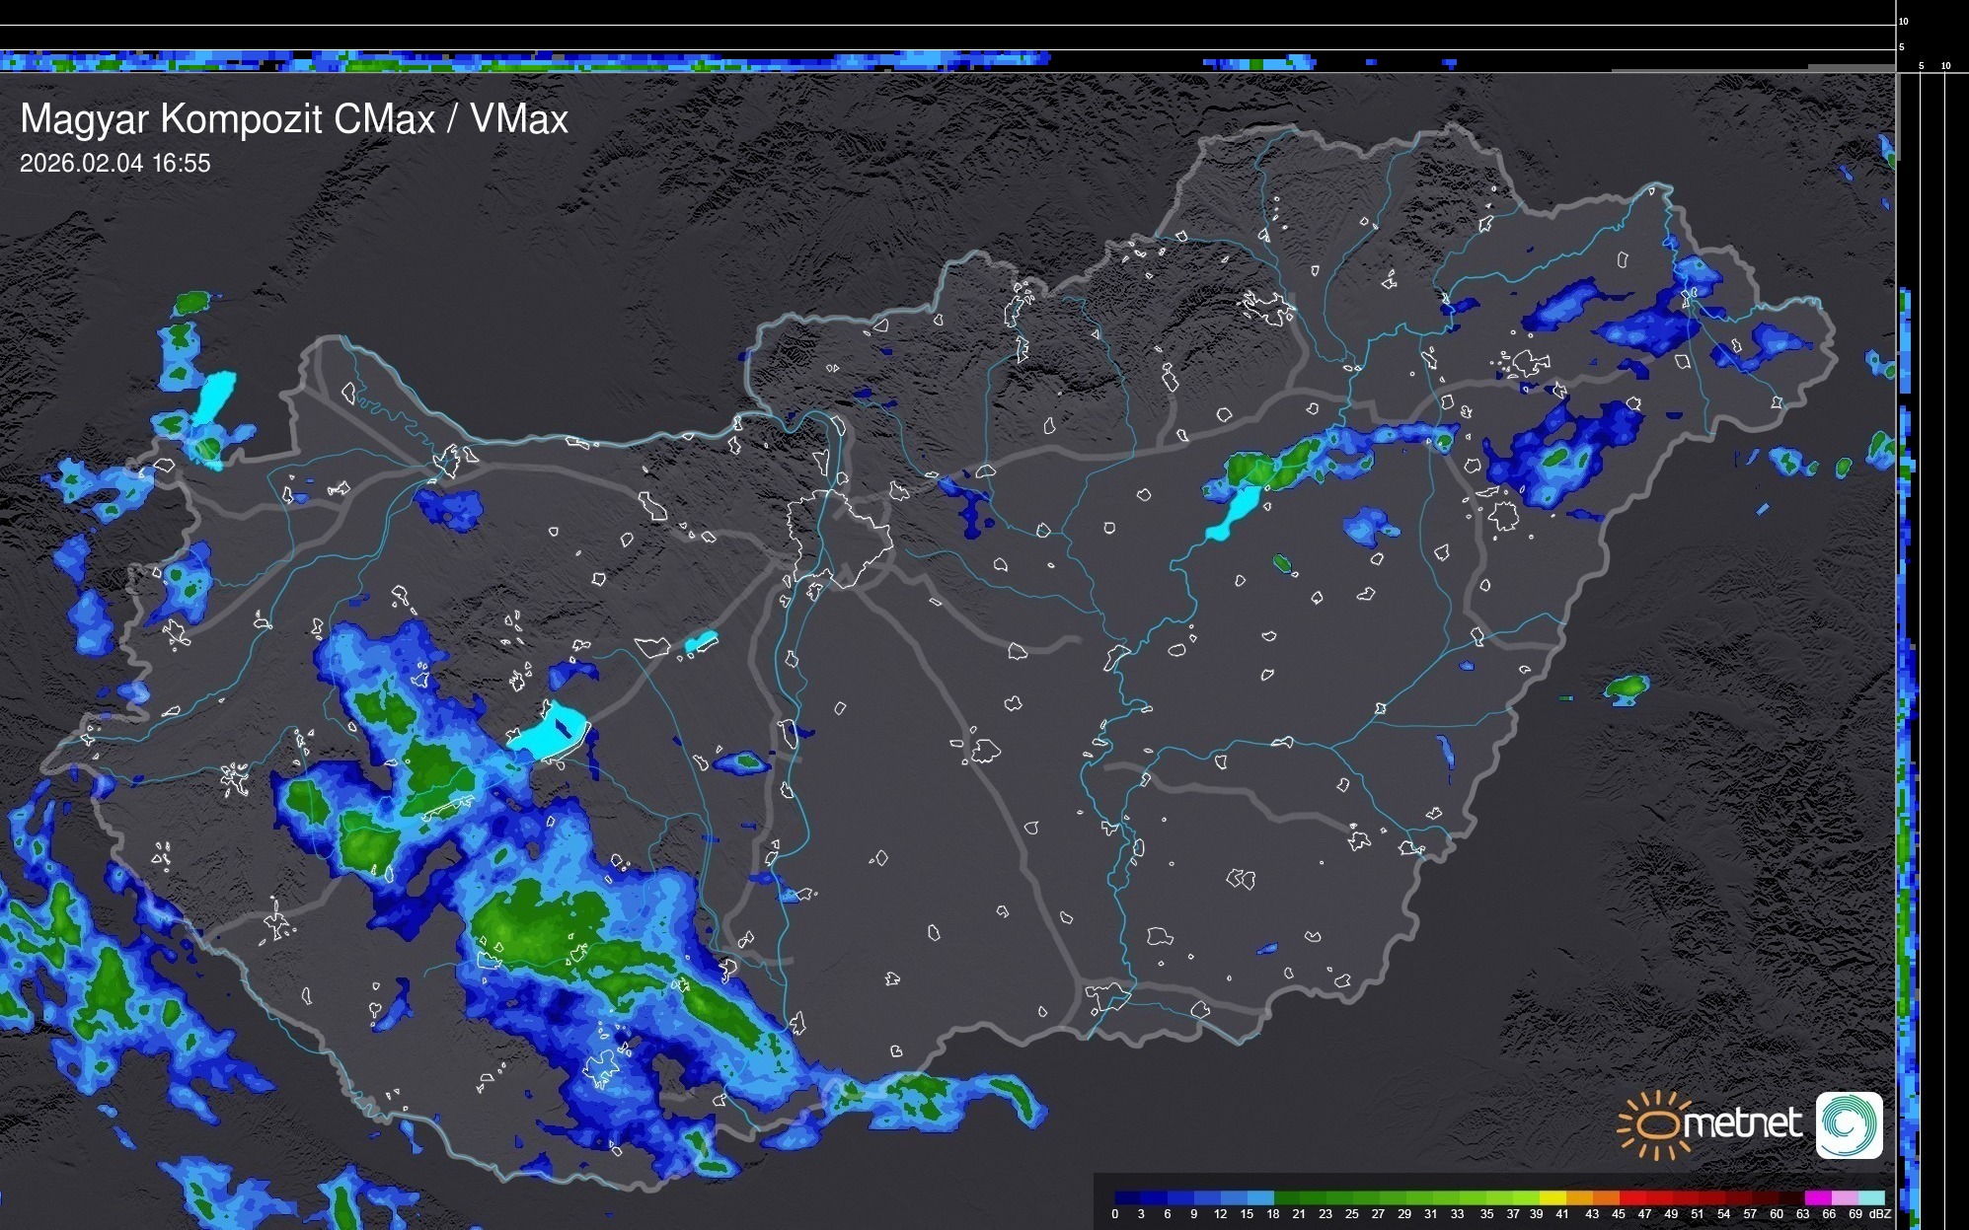Screen dimensions: 1969x1230
Task: Select the dark green 18 dBZ swatch
Action: tap(1287, 1197)
